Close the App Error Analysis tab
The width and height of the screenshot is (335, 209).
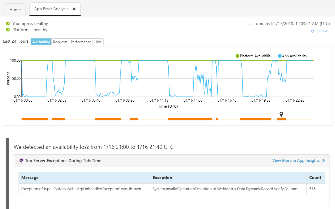74,9
